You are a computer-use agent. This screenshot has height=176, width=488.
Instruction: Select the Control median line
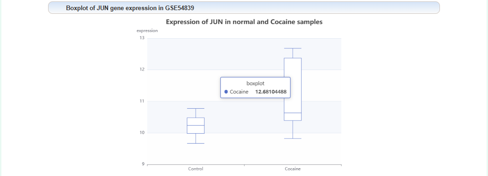195,125
